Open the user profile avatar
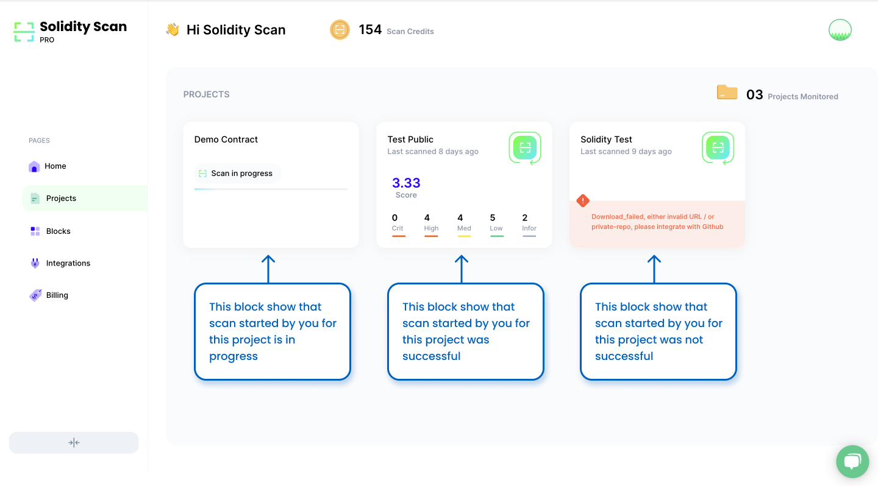This screenshot has height=486, width=878. [x=840, y=30]
